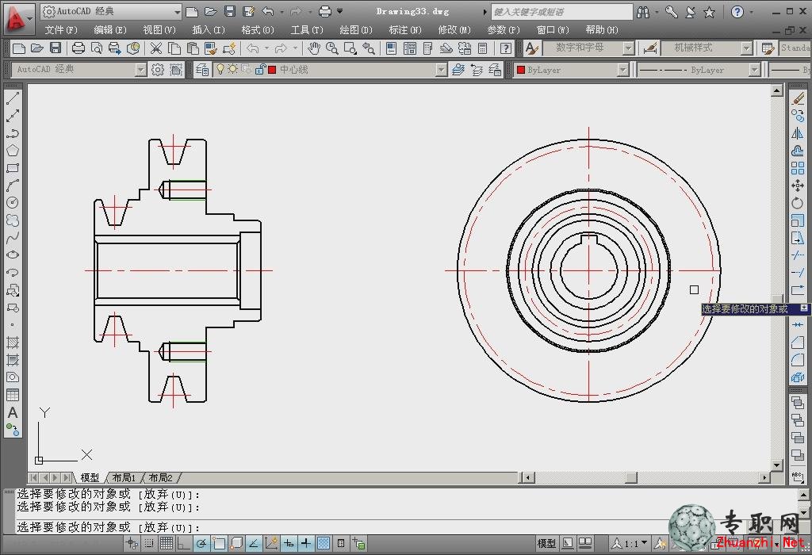This screenshot has height=555, width=812.
Task: Switch to the 布局2 layout tab
Action: [x=160, y=477]
